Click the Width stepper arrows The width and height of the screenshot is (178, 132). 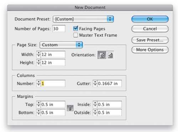pyautogui.click(x=38, y=54)
